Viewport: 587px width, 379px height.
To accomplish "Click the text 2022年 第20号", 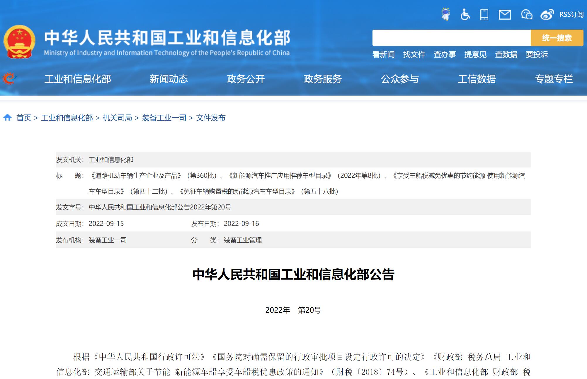I will point(293,310).
